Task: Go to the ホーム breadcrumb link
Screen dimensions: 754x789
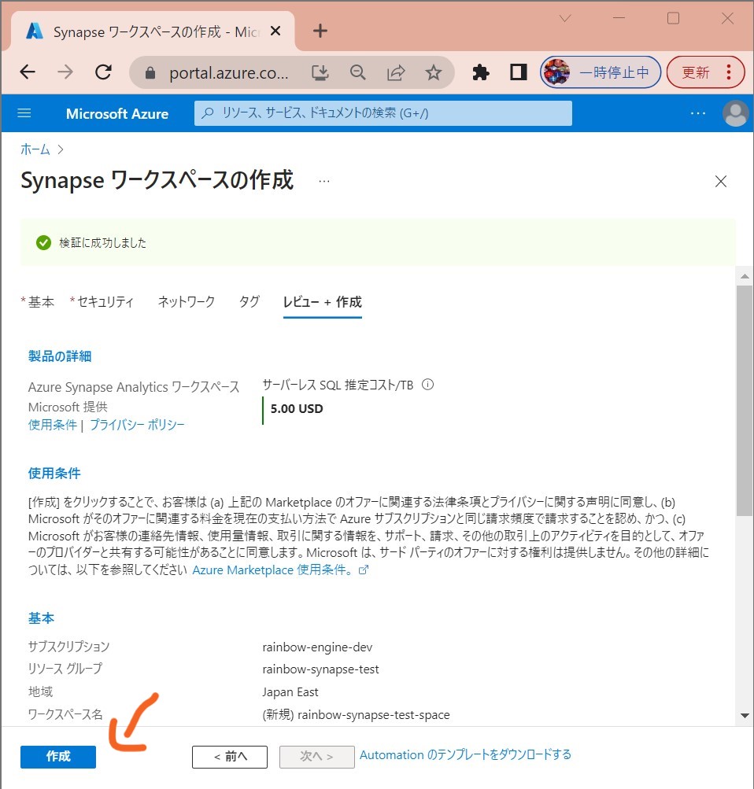Action: click(x=35, y=149)
